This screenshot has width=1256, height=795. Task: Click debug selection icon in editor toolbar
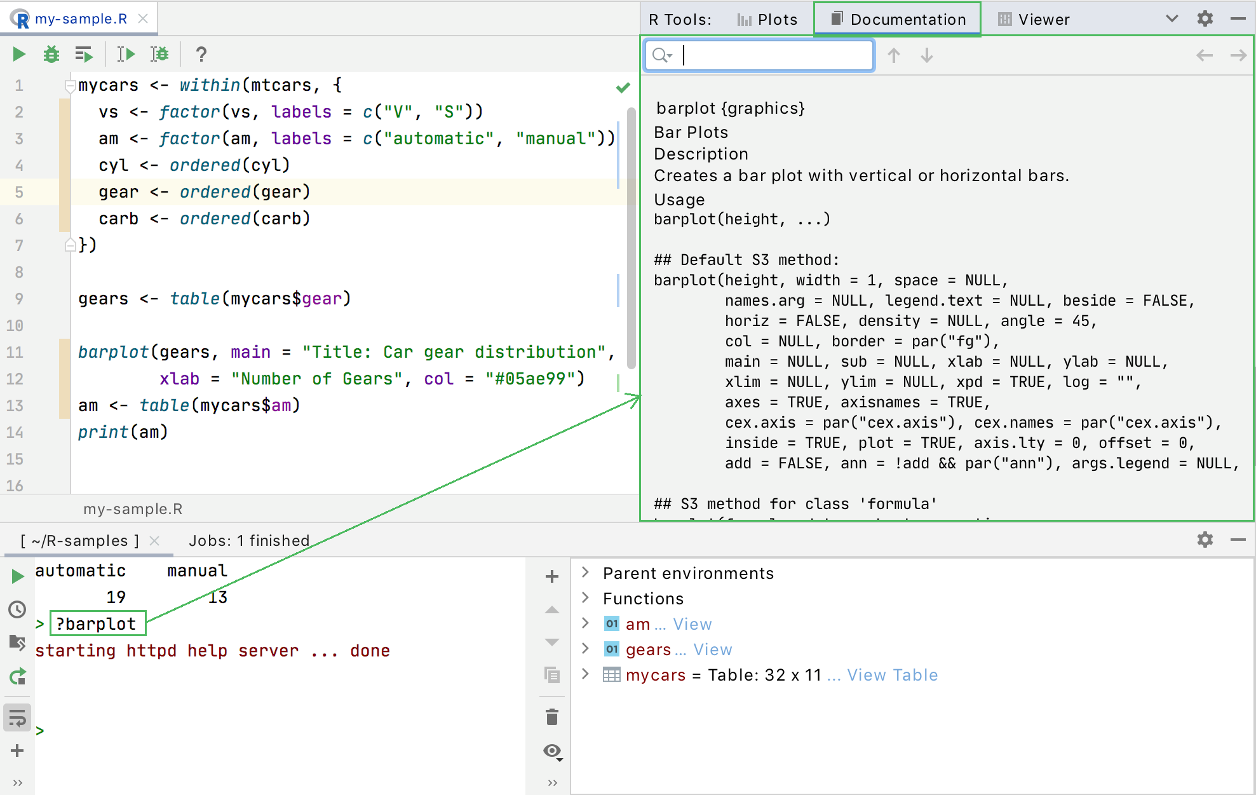pos(159,55)
